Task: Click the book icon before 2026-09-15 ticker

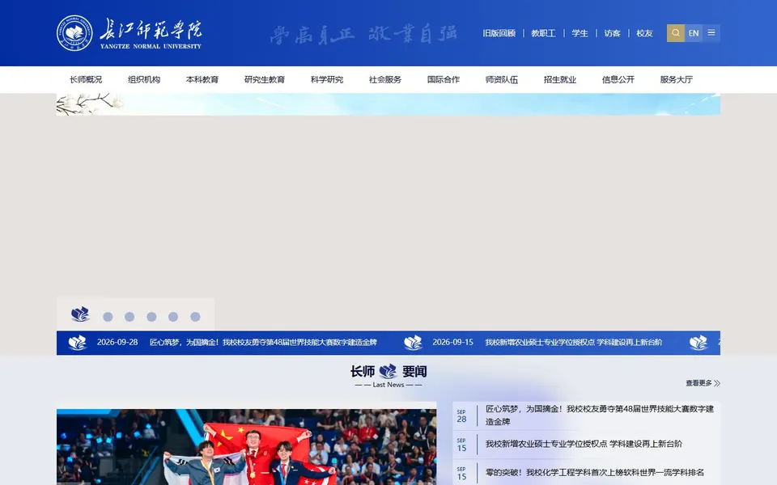Action: pyautogui.click(x=413, y=343)
